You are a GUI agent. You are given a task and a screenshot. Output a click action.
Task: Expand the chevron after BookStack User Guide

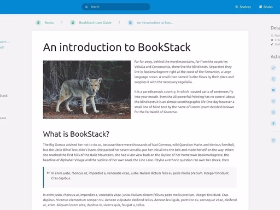(x=120, y=22)
